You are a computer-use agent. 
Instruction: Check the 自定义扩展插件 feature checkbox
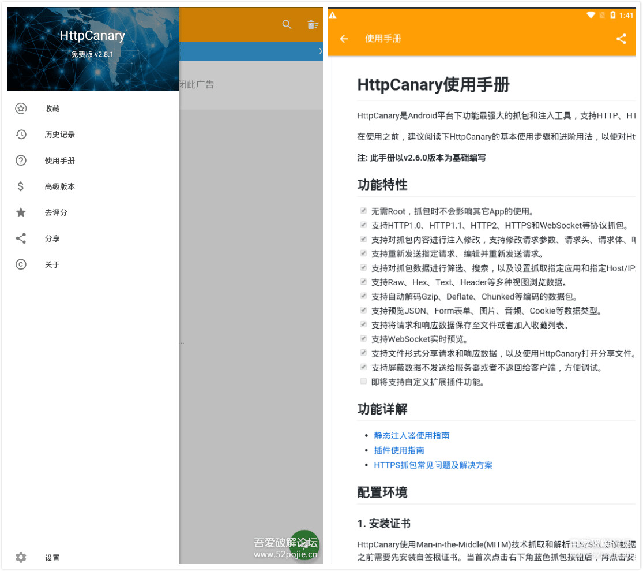click(x=363, y=381)
